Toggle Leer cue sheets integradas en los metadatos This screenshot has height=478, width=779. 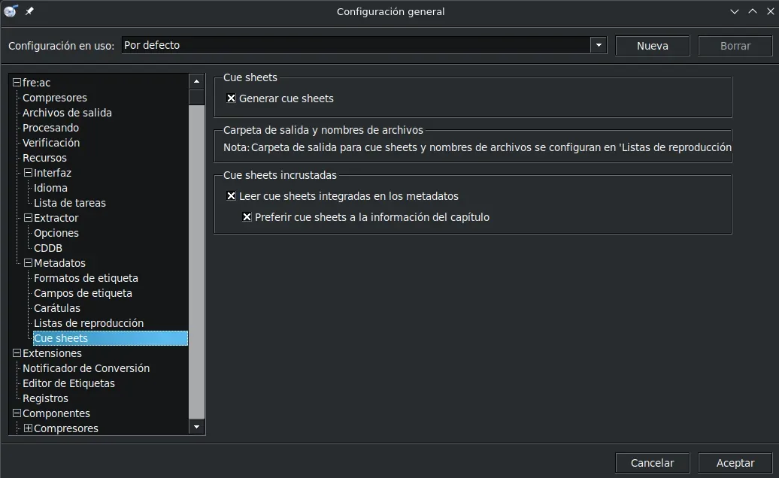pos(232,195)
